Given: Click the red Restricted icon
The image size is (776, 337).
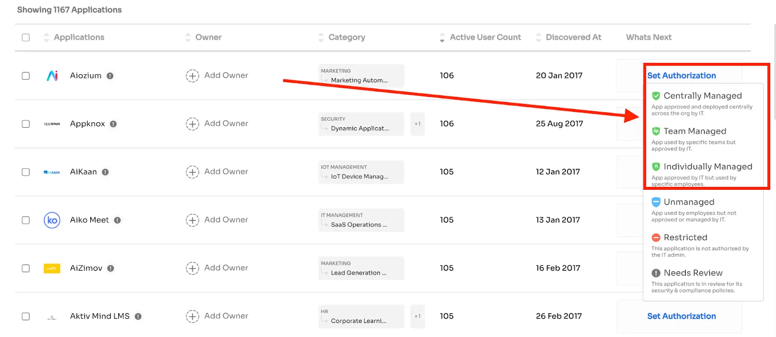Looking at the screenshot, I should (x=656, y=238).
